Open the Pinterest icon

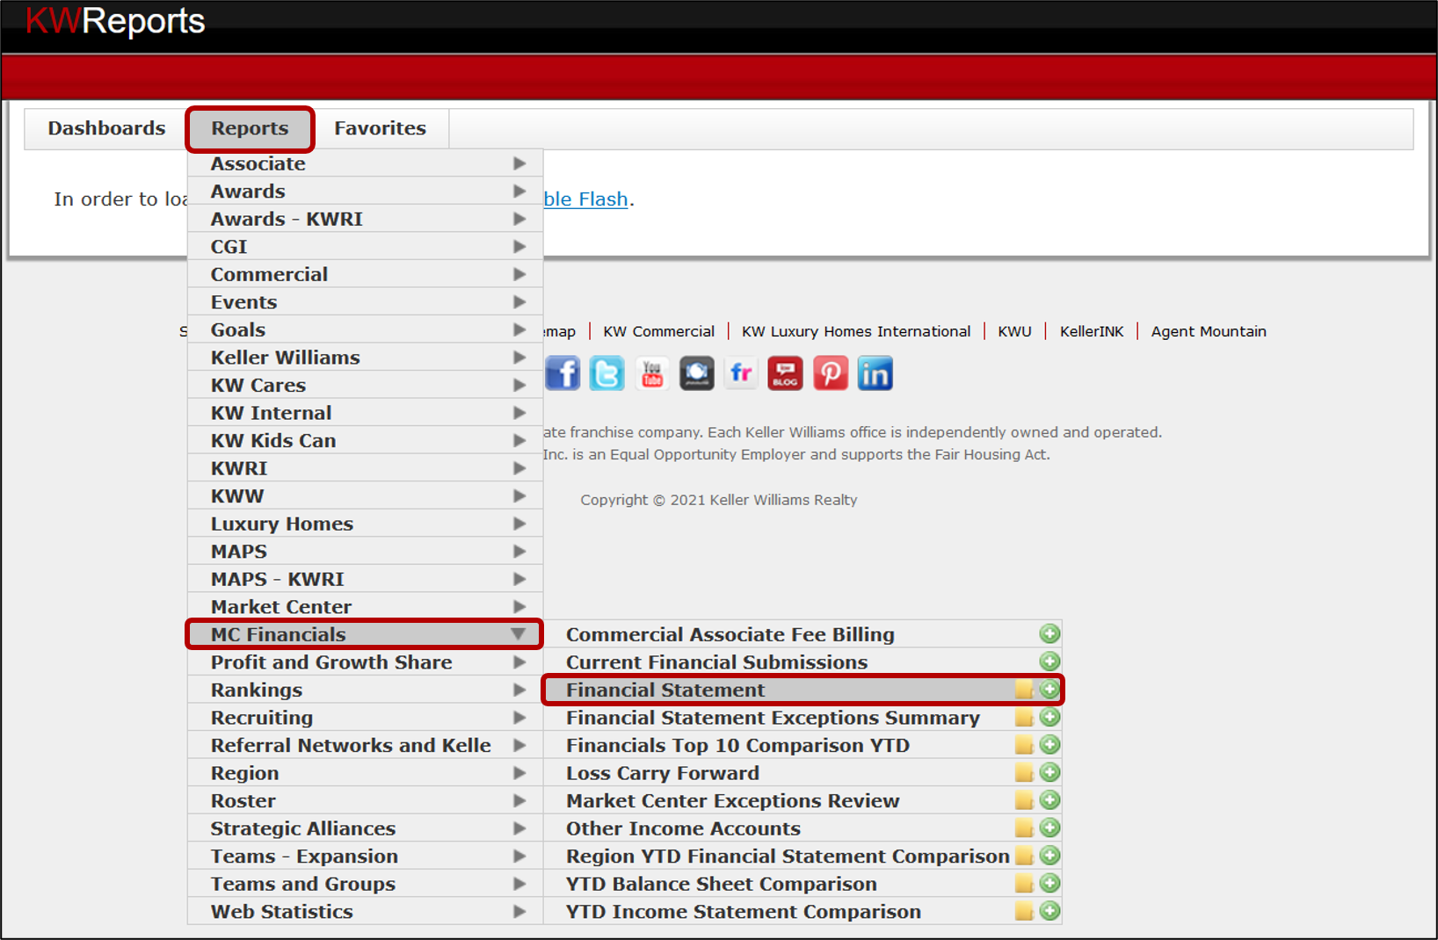[831, 373]
